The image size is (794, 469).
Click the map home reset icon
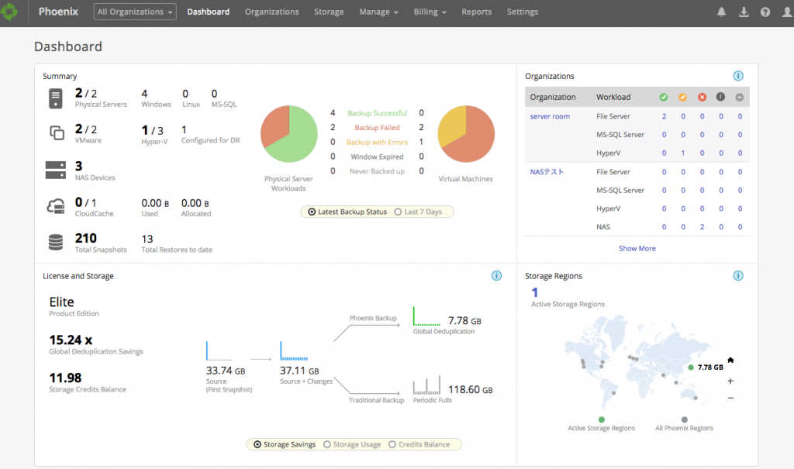click(x=730, y=360)
